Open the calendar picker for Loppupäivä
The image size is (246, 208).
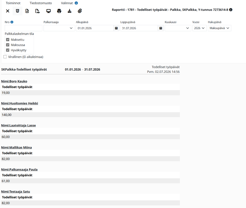pyautogui.click(x=161, y=28)
